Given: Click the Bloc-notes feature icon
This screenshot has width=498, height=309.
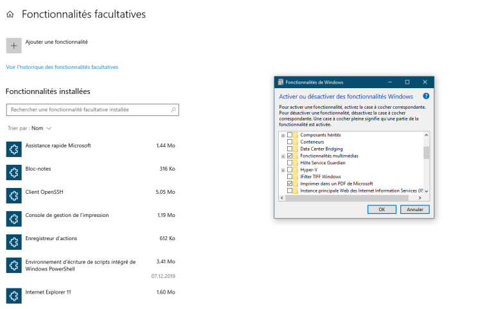Looking at the screenshot, I should 13,173.
